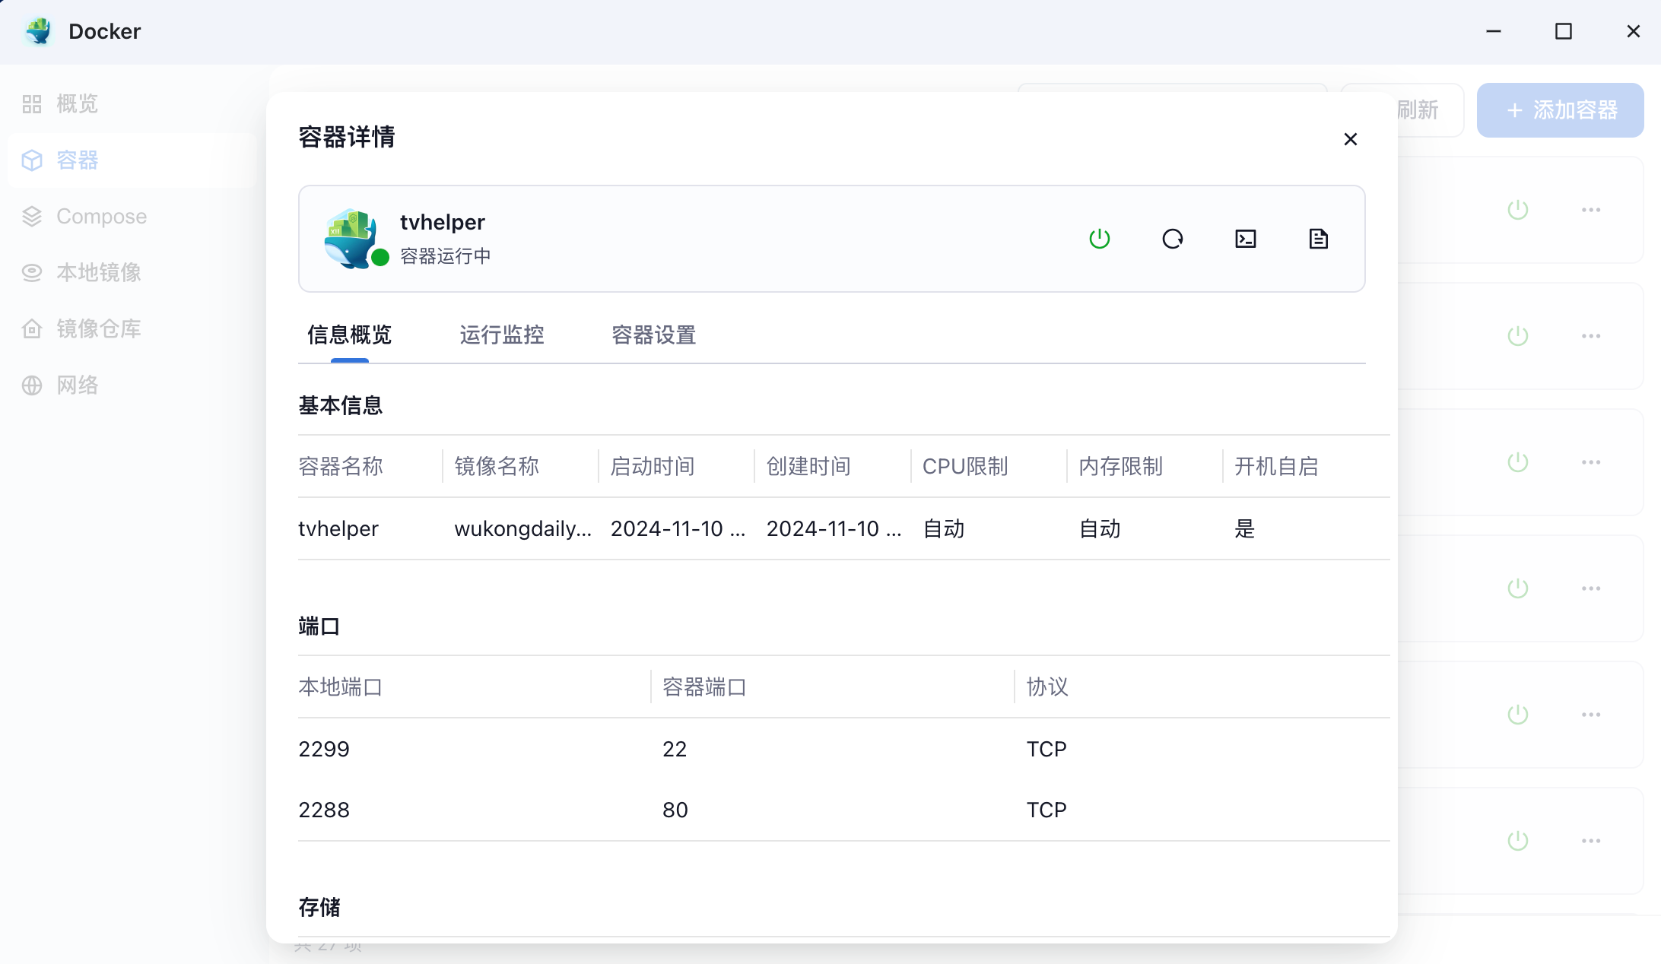Screen dimensions: 1661x964
Task: Click the Docker app logo in title bar
Action: 38,31
